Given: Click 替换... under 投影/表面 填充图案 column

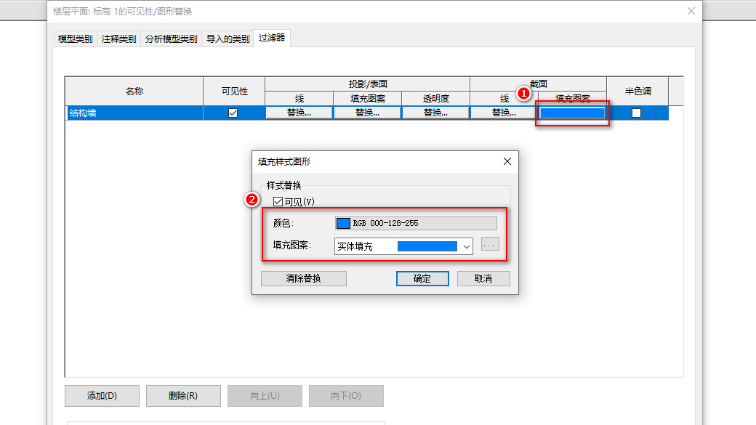Looking at the screenshot, I should point(367,112).
